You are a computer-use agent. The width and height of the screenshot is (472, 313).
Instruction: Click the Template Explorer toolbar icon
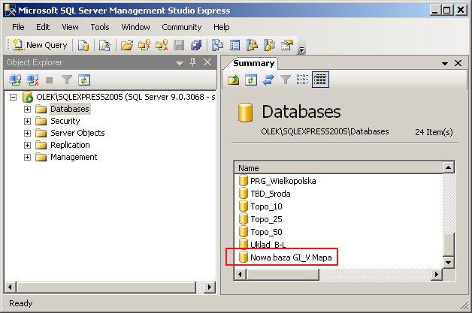269,45
